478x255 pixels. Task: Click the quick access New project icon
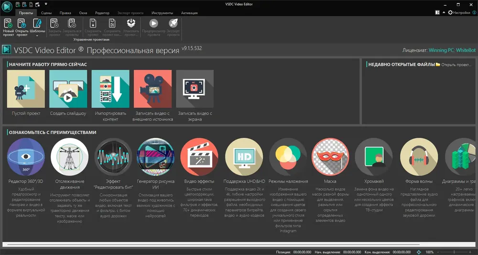(18, 4)
